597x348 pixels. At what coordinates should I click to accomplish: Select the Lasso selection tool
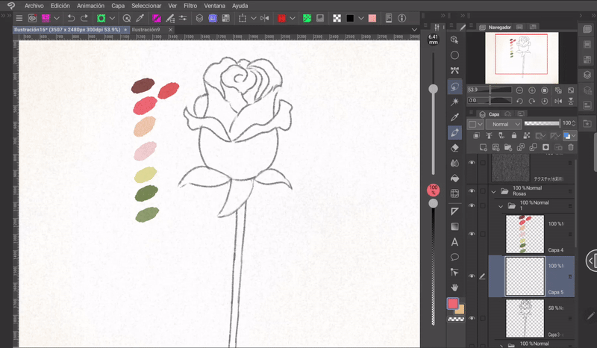click(454, 87)
